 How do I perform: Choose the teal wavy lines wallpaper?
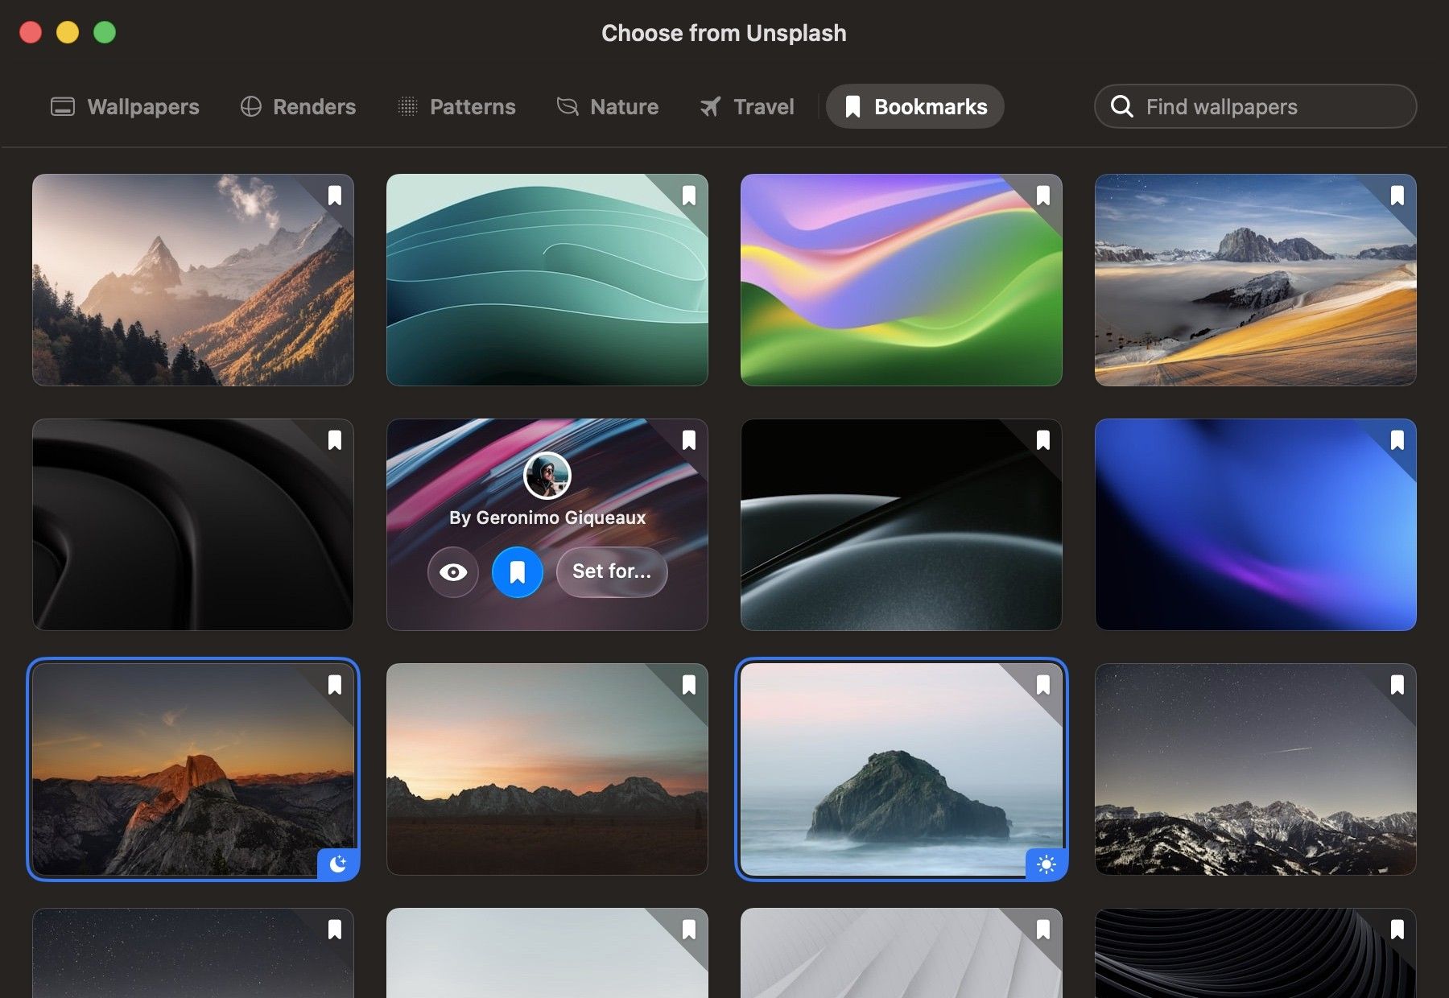547,280
